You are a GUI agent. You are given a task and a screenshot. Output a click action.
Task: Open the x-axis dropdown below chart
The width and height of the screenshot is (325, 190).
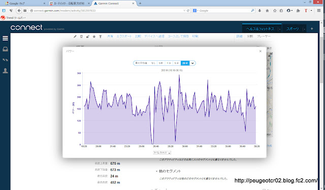162,153
